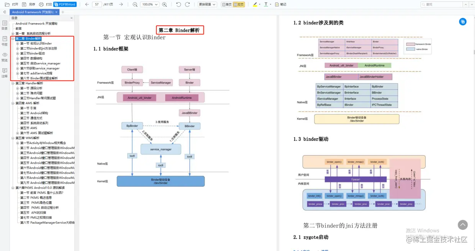Screen dimensions: 475x251
Task: Expand 第一章 系统启动流程分析 tree node
Action: click(13, 34)
